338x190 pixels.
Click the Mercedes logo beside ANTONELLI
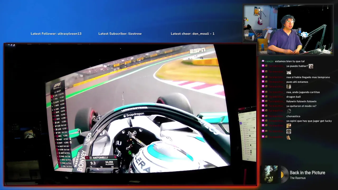pos(91,158)
